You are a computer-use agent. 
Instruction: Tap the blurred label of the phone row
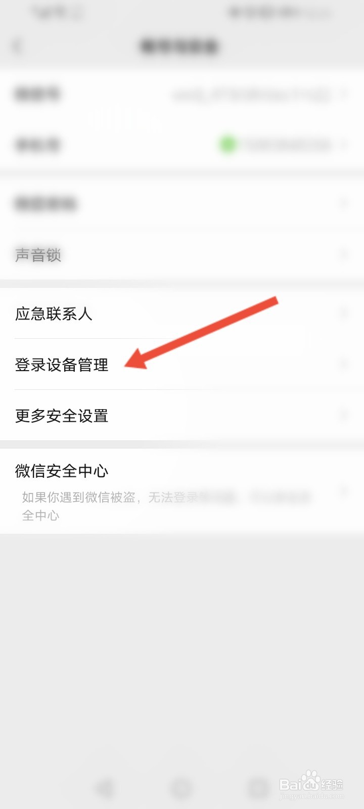[x=38, y=145]
